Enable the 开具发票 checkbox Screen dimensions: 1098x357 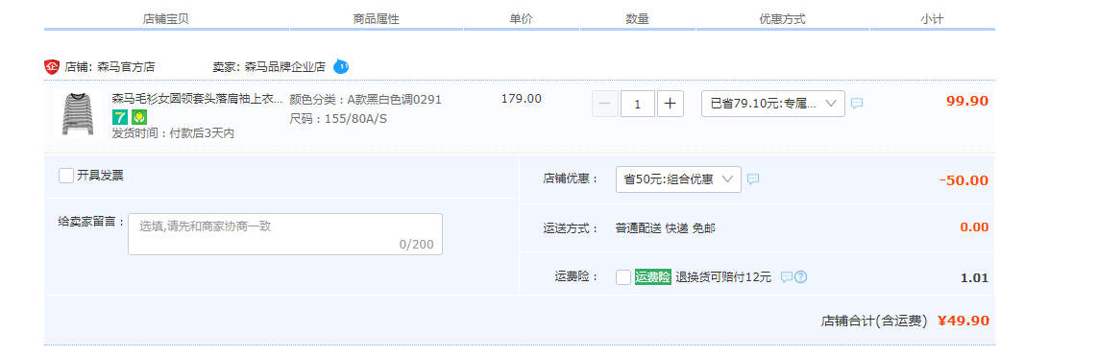tap(66, 176)
